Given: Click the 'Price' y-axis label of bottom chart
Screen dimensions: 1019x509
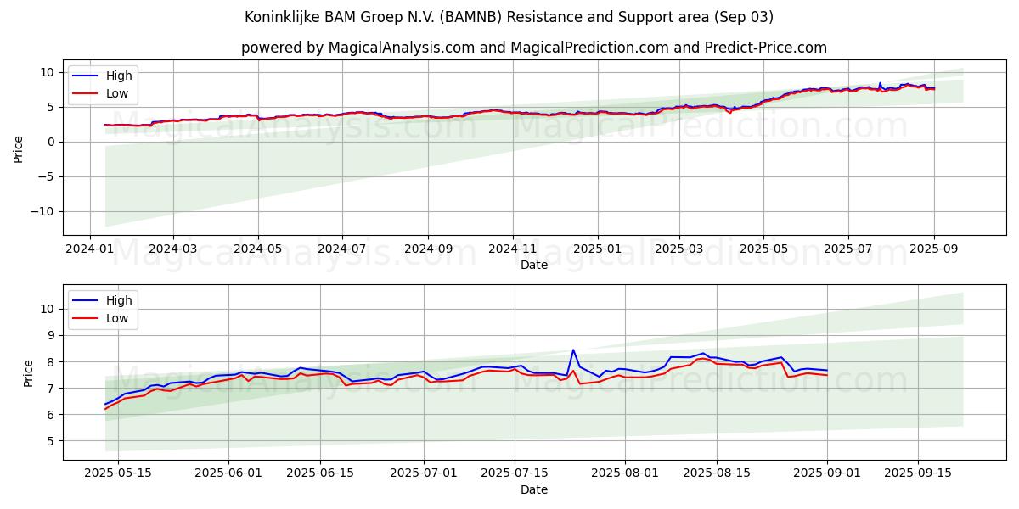Looking at the screenshot, I should (29, 372).
